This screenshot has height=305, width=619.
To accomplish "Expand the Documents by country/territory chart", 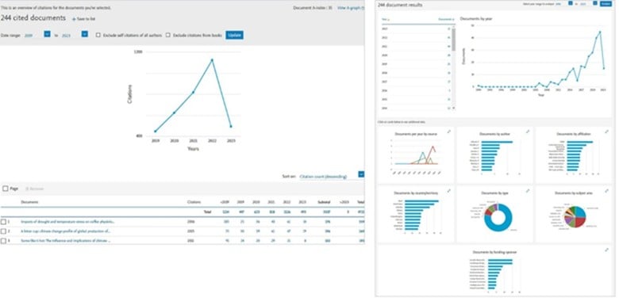I will point(449,191).
